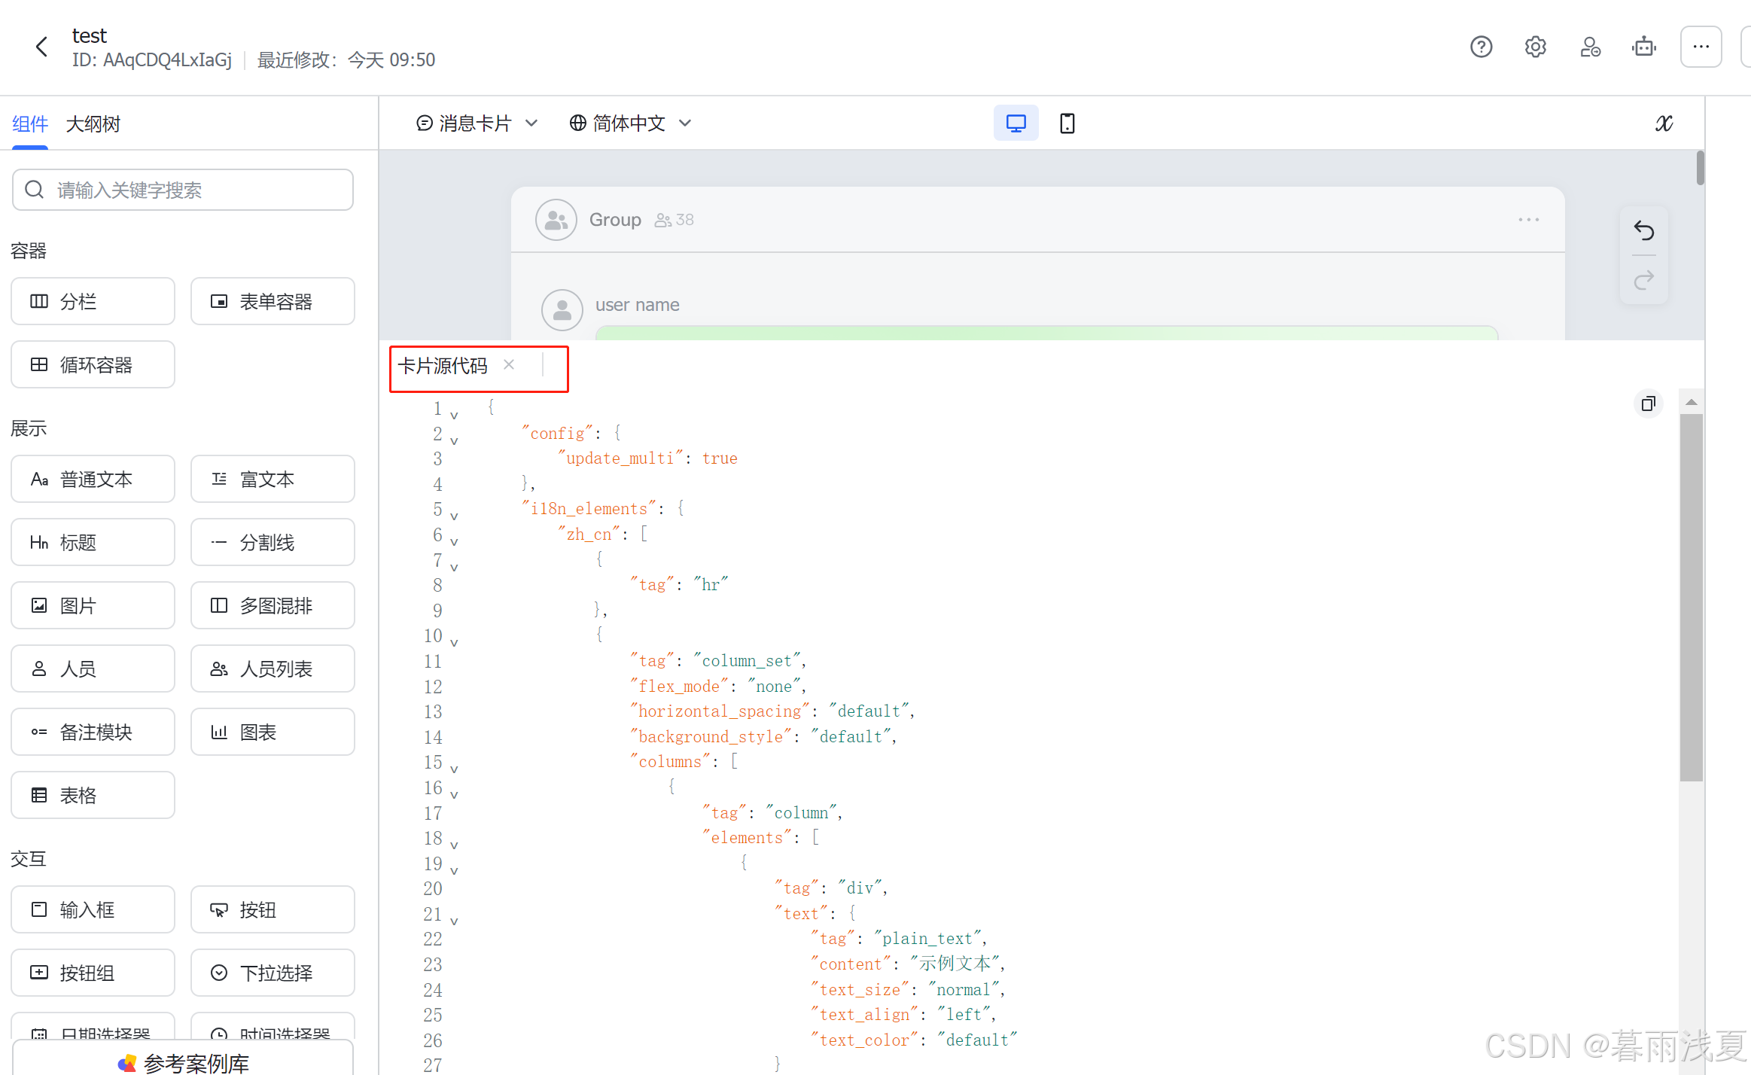The height and width of the screenshot is (1075, 1751).
Task: Add the 备注模块 component
Action: tap(93, 732)
